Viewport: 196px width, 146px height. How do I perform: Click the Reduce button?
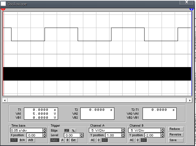click(176, 129)
